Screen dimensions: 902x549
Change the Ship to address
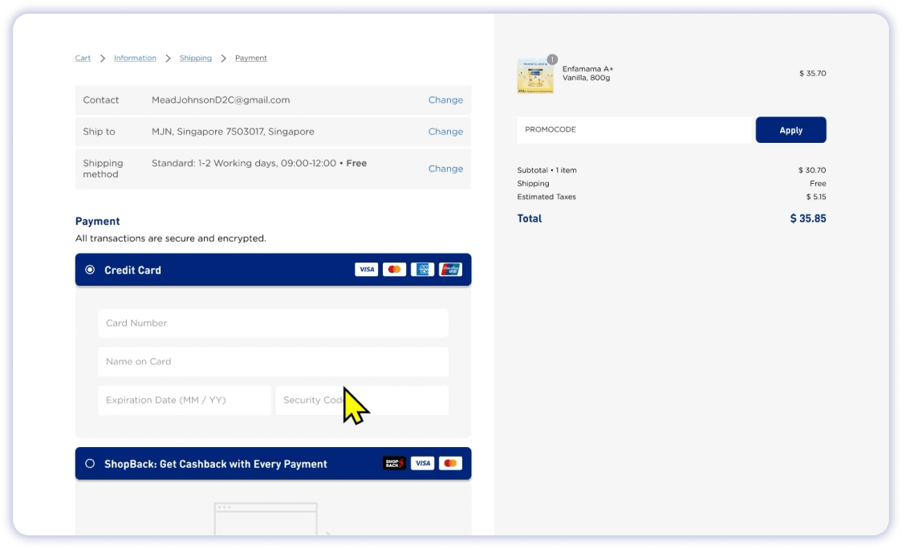445,132
